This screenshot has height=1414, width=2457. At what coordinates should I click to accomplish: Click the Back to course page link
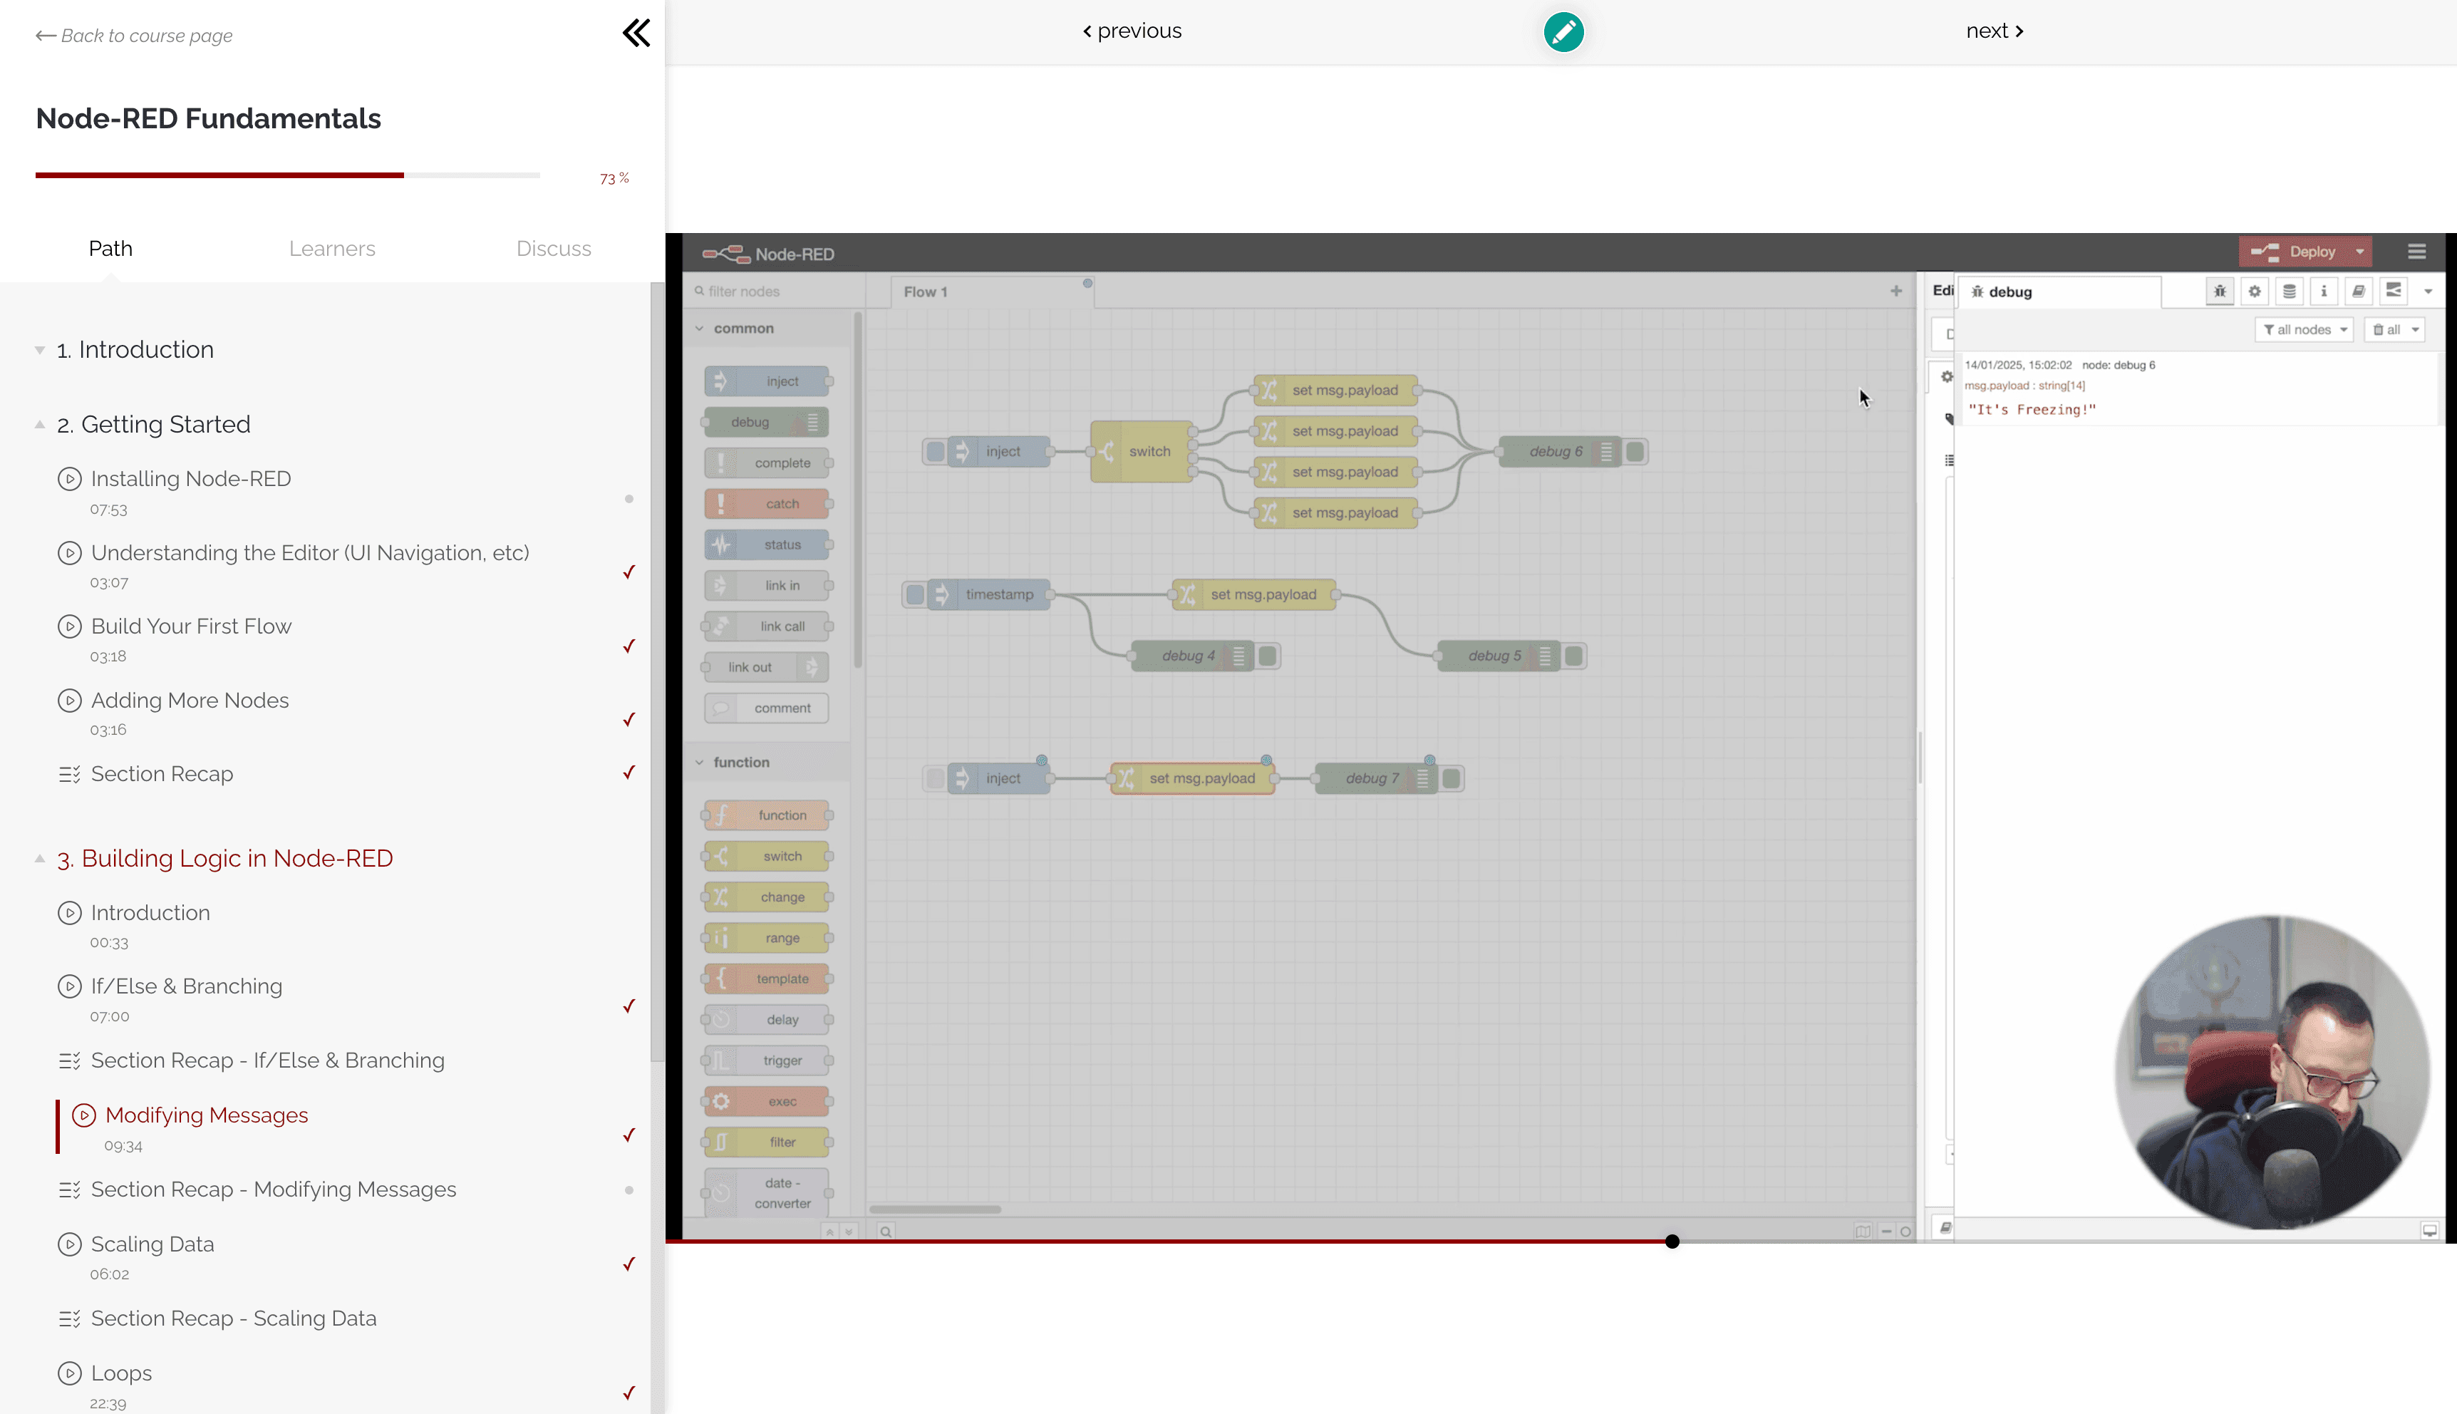pos(134,35)
